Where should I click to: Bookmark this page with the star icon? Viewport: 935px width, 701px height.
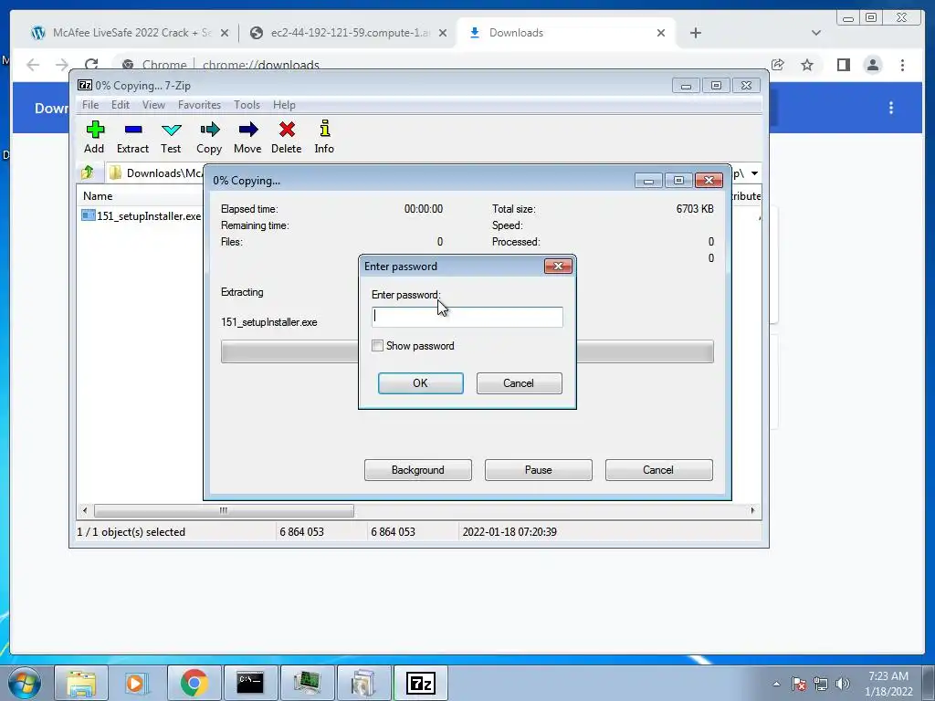807,65
